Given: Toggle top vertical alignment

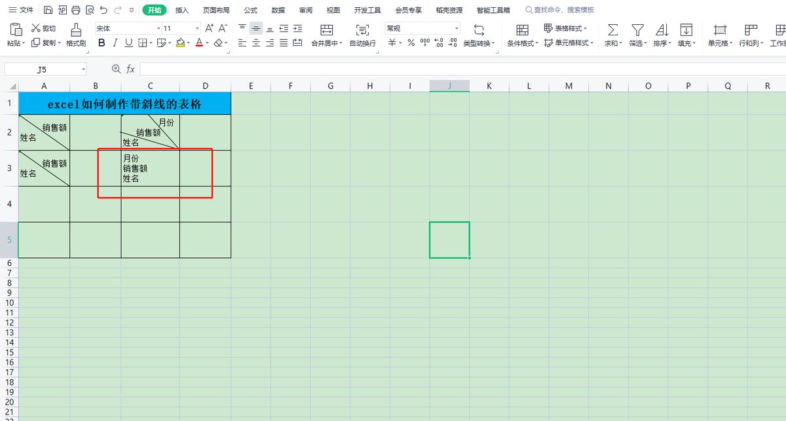Looking at the screenshot, I should click(242, 28).
